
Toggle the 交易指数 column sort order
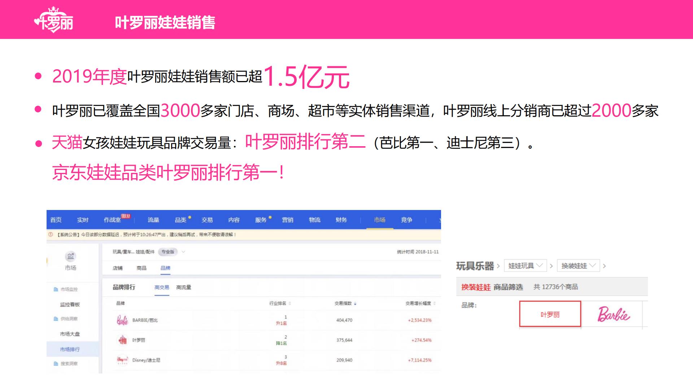tap(355, 303)
